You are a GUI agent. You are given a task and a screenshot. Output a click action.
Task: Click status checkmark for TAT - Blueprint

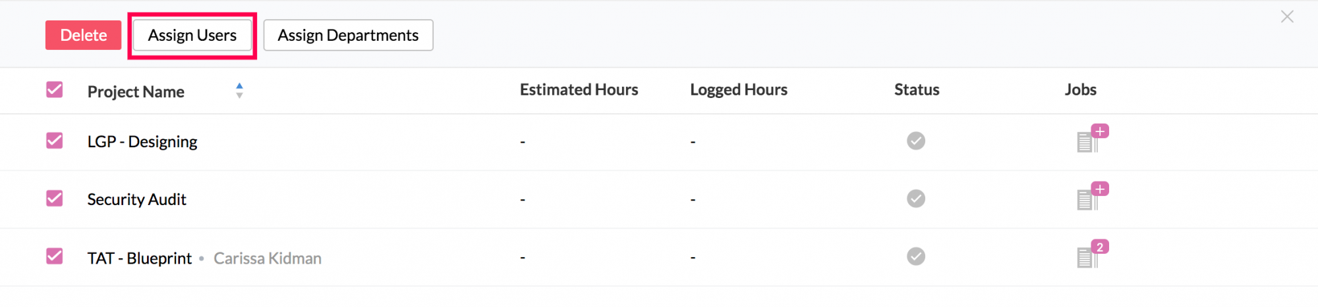tap(916, 256)
